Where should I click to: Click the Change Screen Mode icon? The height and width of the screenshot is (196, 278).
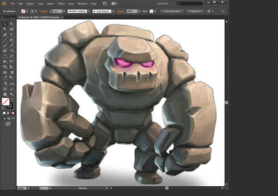tap(8, 124)
